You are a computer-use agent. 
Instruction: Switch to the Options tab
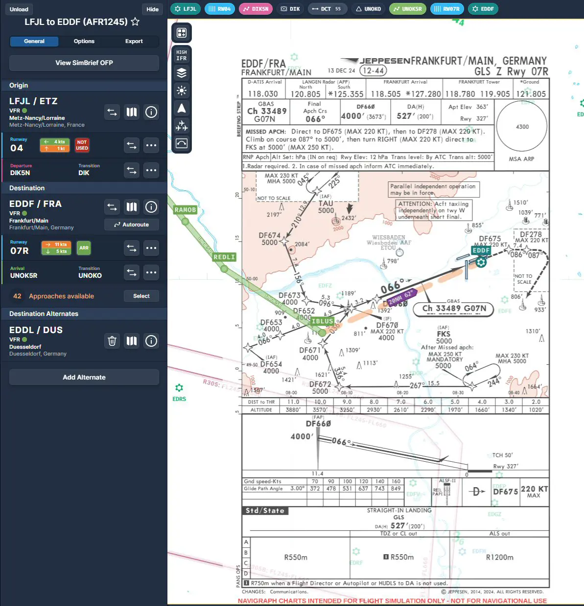(x=84, y=42)
